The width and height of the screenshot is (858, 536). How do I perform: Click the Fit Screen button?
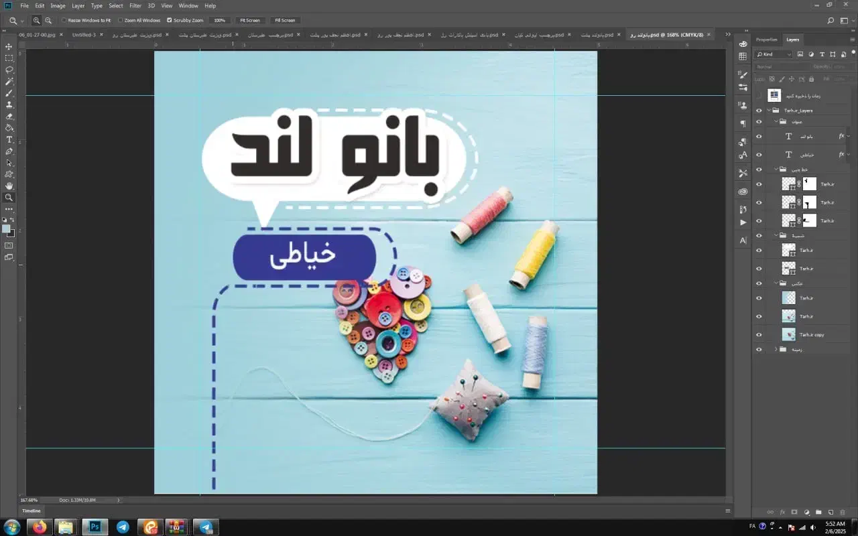click(x=250, y=21)
